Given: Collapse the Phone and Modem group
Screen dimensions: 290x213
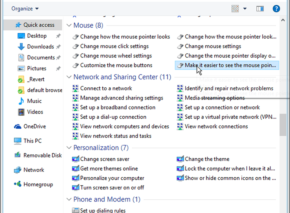Looking at the screenshot, I should (69, 199).
